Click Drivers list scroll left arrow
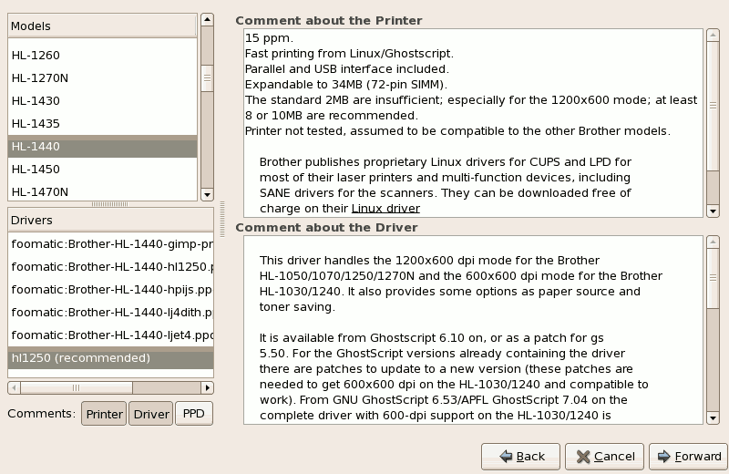This screenshot has height=474, width=729. [14, 387]
